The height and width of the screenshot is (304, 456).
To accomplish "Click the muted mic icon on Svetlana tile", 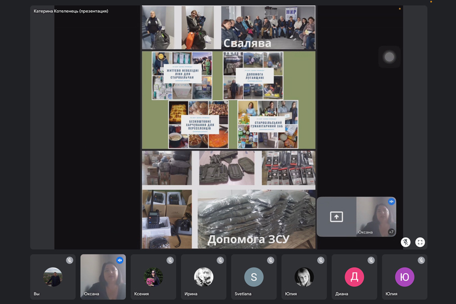I will (x=271, y=260).
